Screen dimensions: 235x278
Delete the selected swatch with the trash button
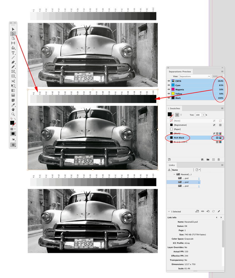(x=219, y=159)
